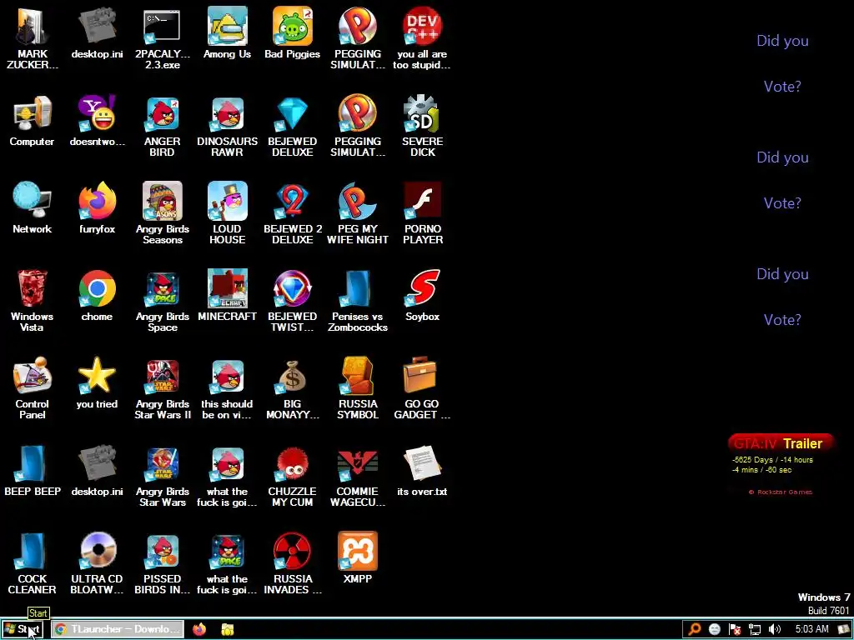Image resolution: width=854 pixels, height=640 pixels.
Task: Click the magnifier search tray icon
Action: point(695,629)
